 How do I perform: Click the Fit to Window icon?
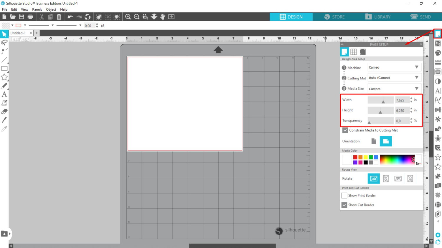point(171,17)
